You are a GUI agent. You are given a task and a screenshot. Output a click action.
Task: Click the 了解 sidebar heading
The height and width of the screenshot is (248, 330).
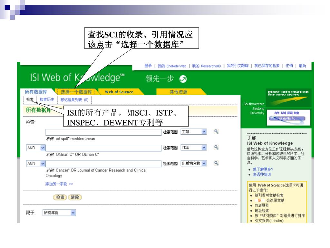click(251, 138)
